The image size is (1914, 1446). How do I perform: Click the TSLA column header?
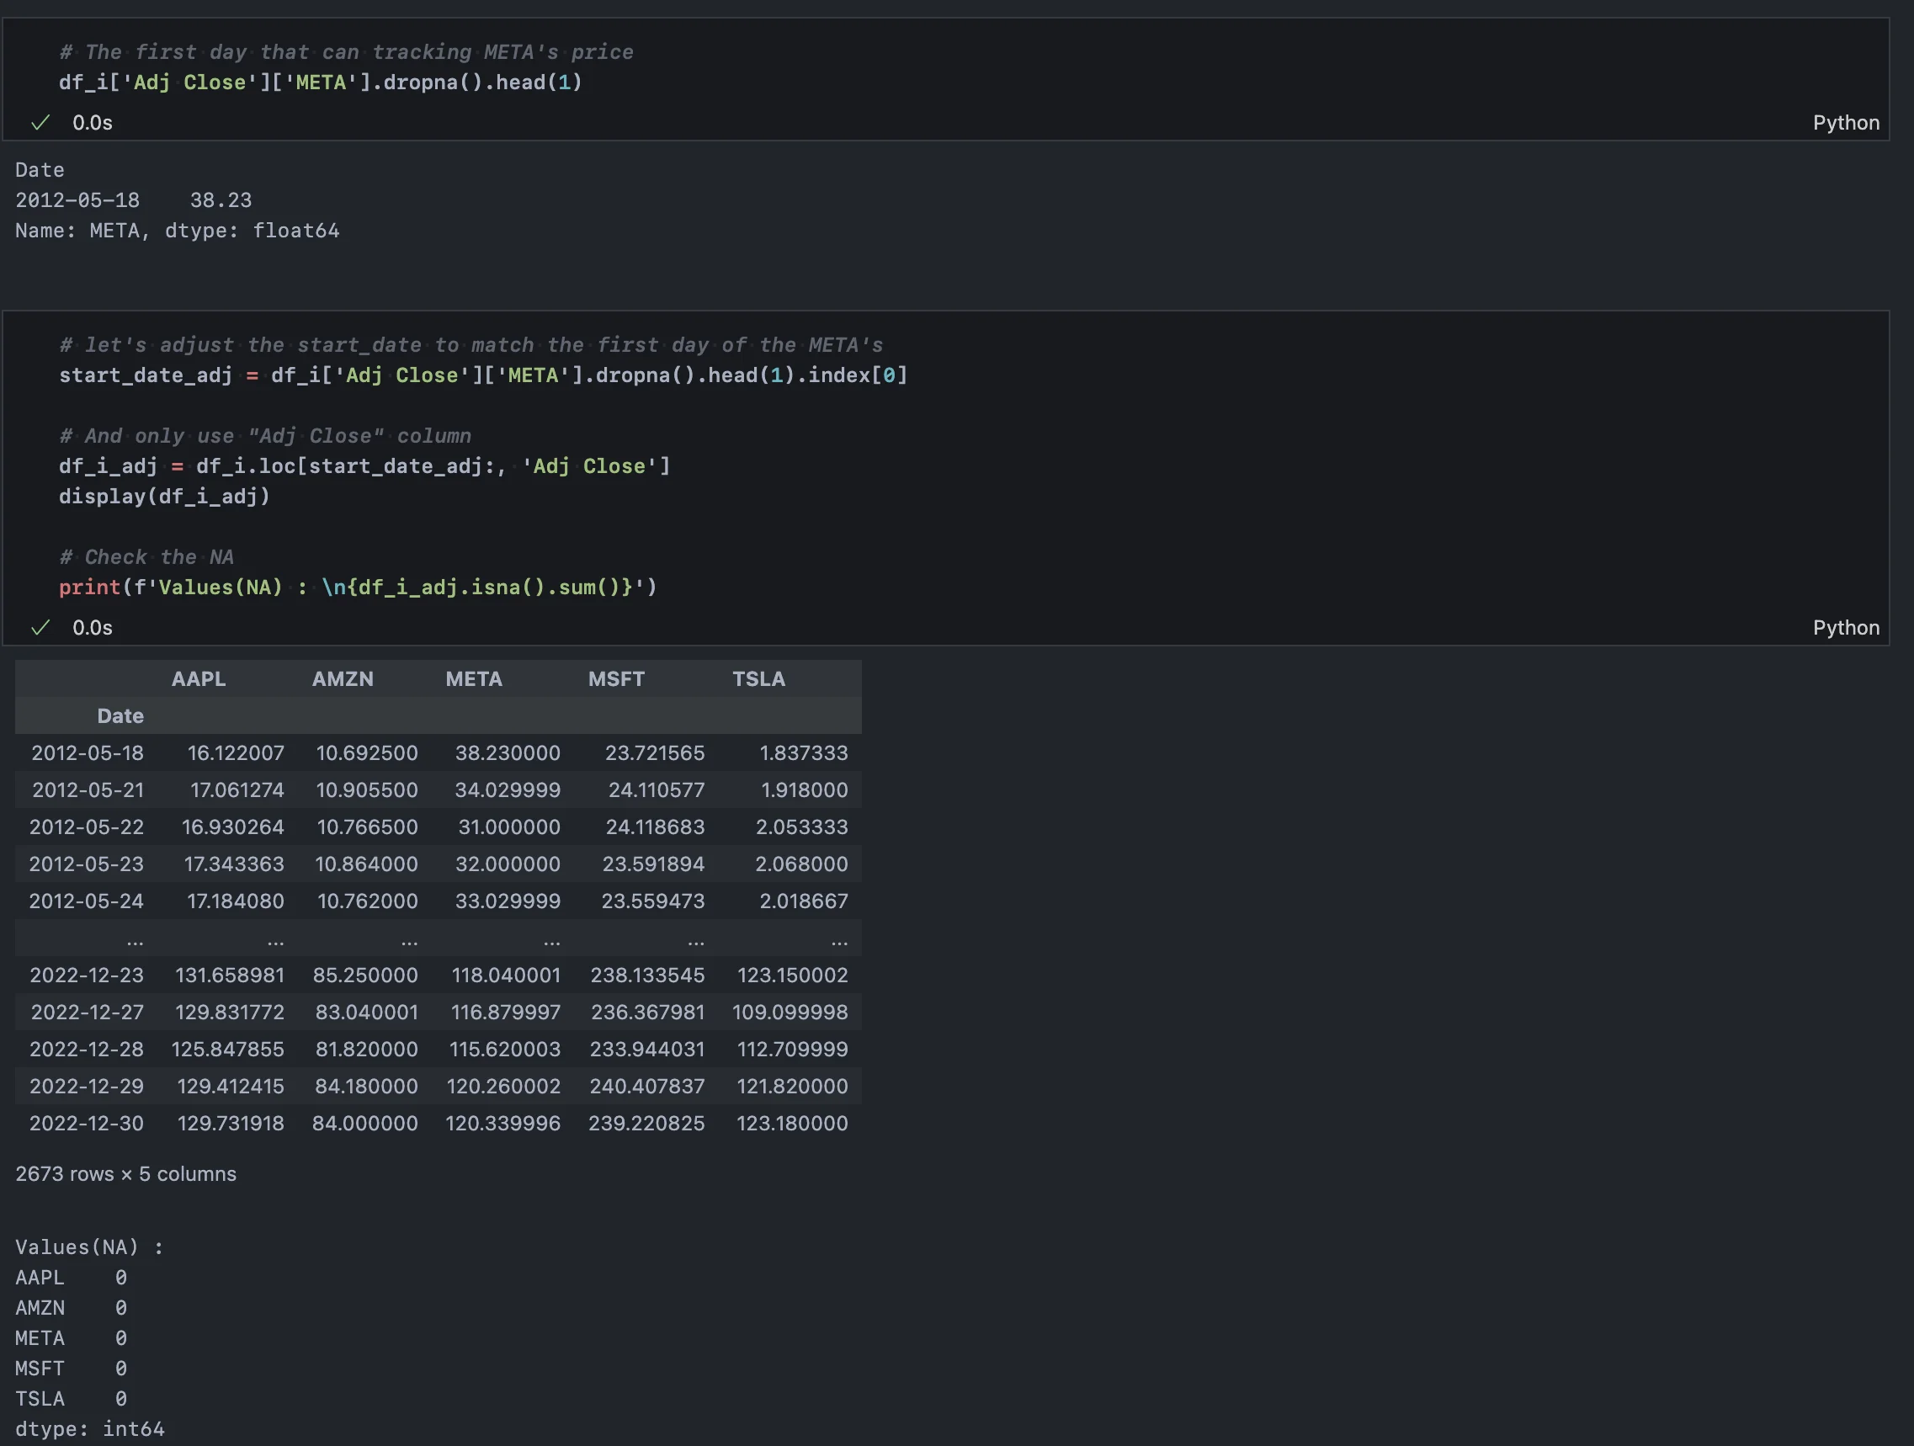(759, 679)
